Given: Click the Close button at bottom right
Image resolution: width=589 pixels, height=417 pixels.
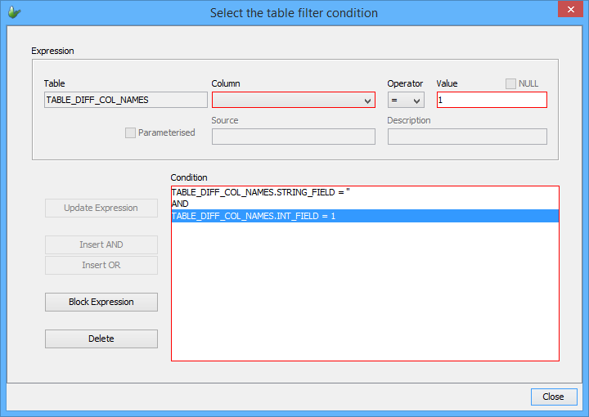Looking at the screenshot, I should (x=553, y=397).
